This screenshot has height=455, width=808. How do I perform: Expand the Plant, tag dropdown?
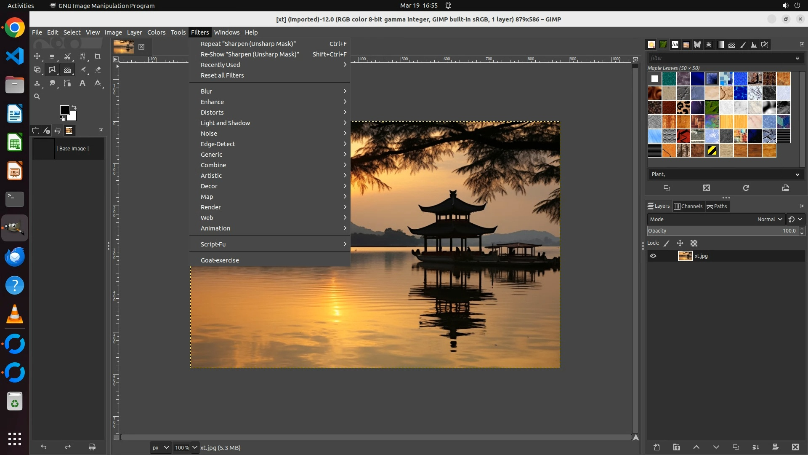click(797, 174)
